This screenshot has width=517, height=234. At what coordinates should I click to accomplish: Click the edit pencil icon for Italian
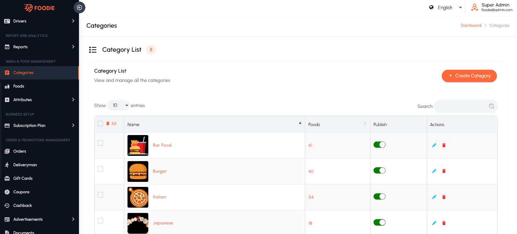(x=434, y=197)
